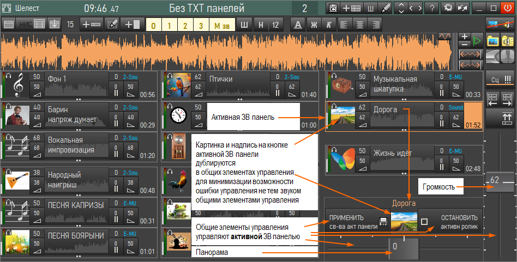Switch to tab 3
The height and width of the screenshot is (262, 517).
point(201,26)
